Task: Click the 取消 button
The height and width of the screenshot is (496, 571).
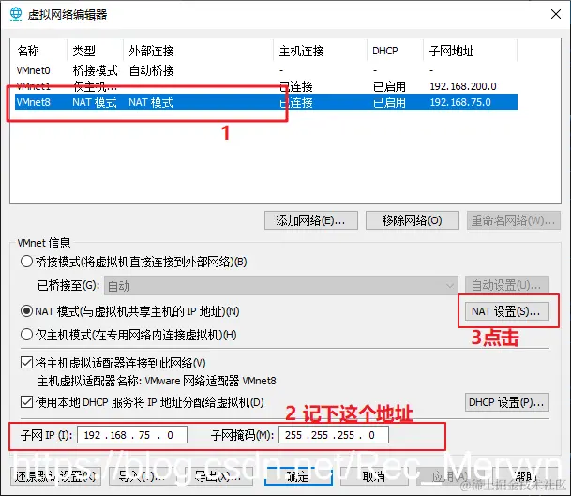Action: coord(374,476)
